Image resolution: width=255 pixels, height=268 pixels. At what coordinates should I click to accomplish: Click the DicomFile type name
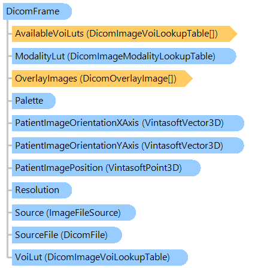[x=84, y=235]
